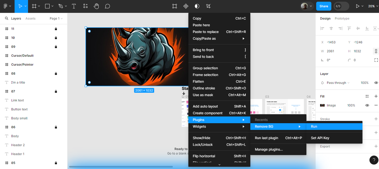
Task: Toggle layer visibility eye beside opacity 100%
Action: tap(376, 83)
